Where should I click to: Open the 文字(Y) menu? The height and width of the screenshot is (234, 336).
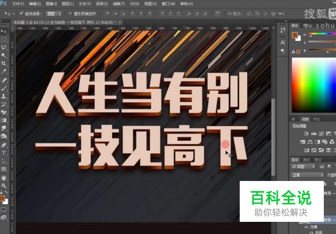coord(85,4)
